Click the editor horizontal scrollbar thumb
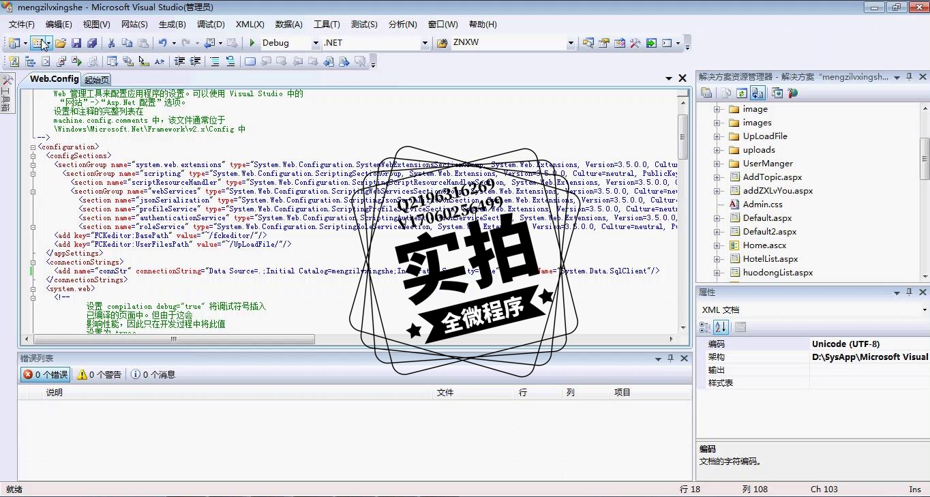 coord(174,339)
